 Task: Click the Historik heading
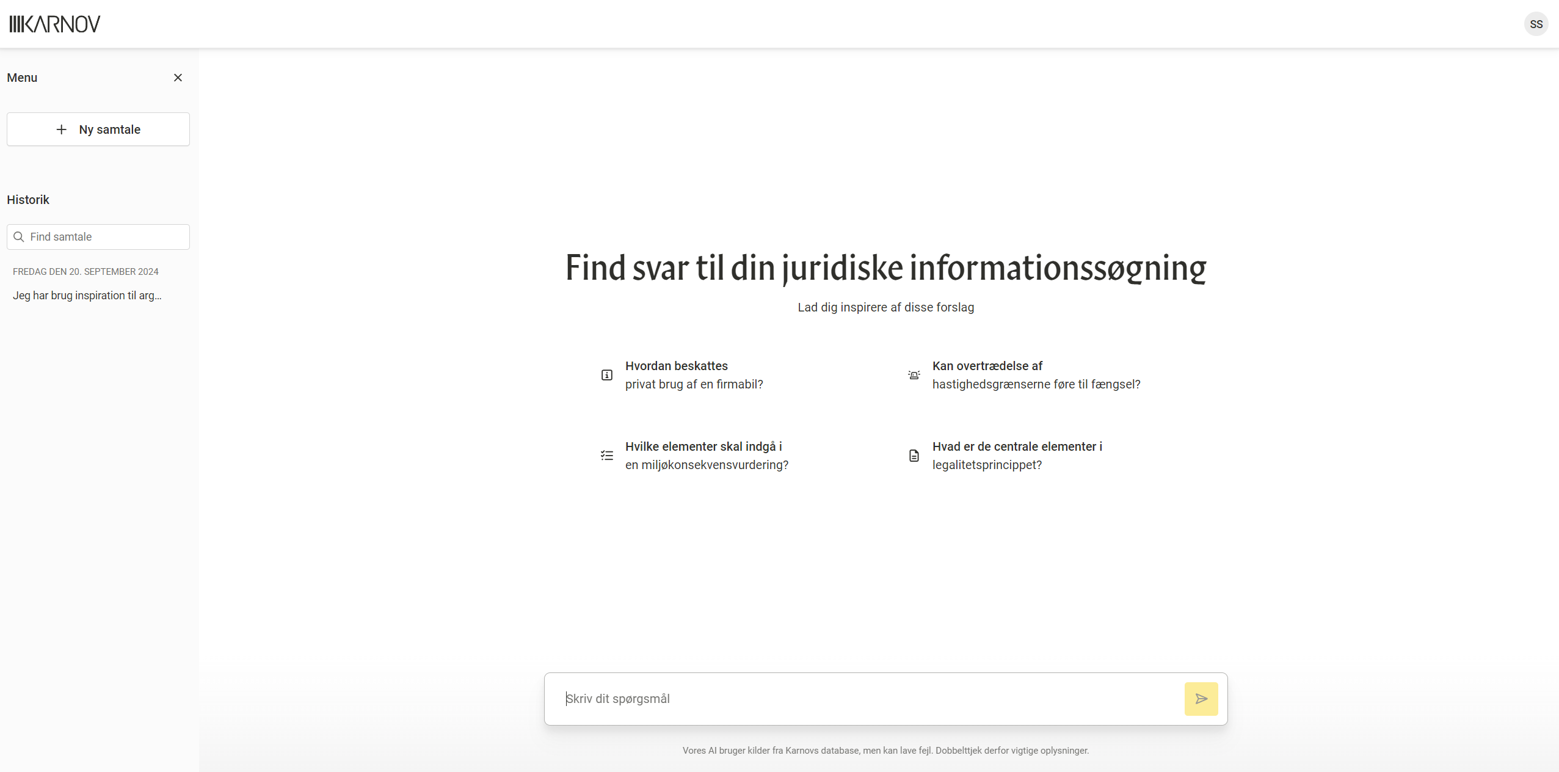click(x=28, y=200)
